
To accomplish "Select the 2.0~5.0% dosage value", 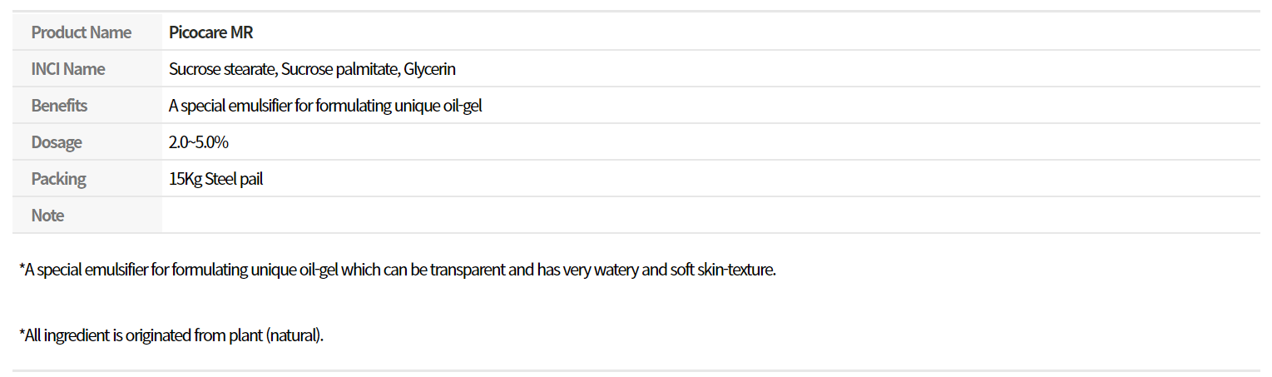I will (198, 142).
